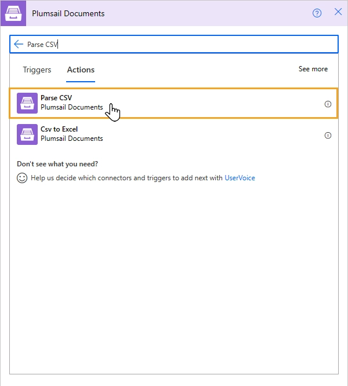Click the smiley feedback icon

pyautogui.click(x=22, y=178)
